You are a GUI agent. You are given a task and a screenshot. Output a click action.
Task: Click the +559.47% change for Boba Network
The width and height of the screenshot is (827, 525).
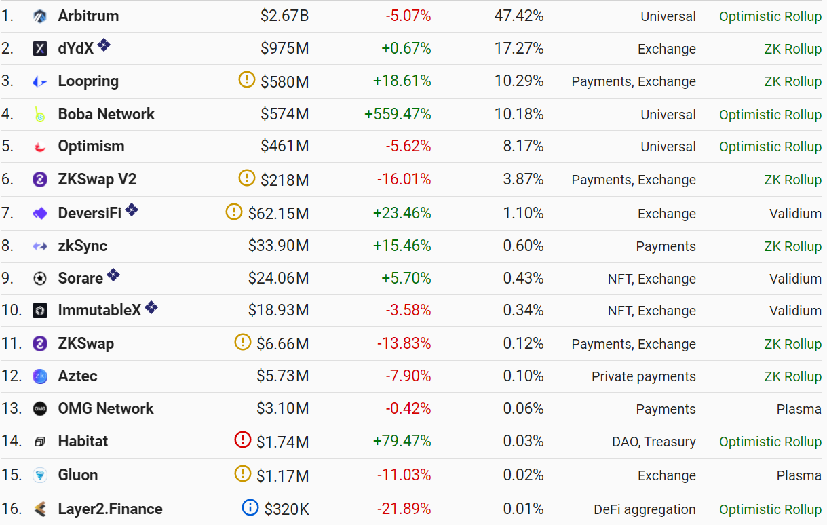pos(398,114)
